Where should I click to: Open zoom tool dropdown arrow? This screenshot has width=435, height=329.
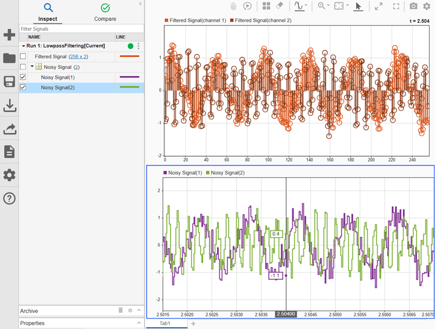328,5
